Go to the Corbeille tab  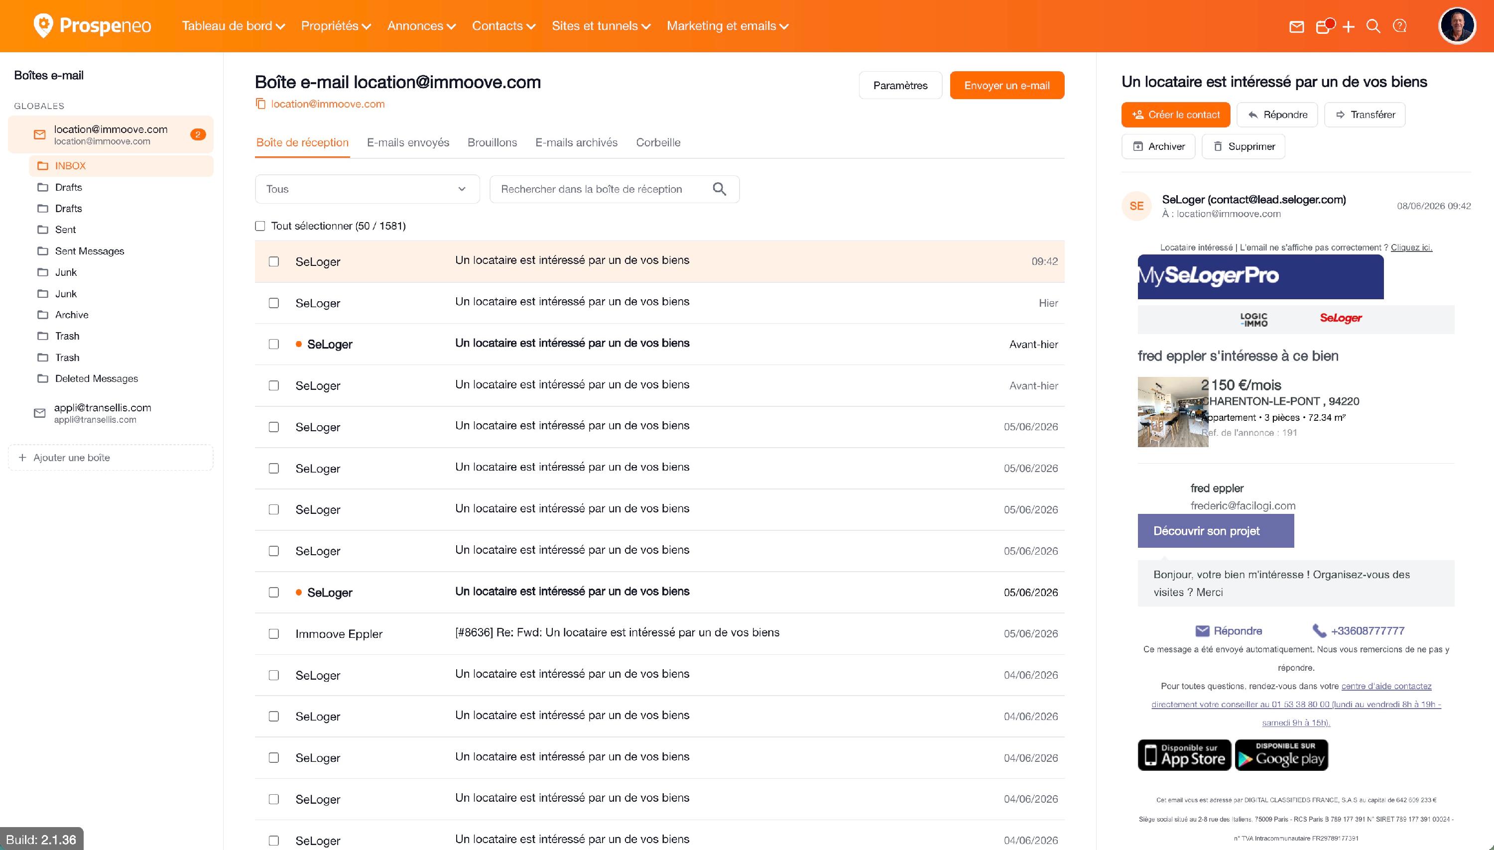[658, 142]
